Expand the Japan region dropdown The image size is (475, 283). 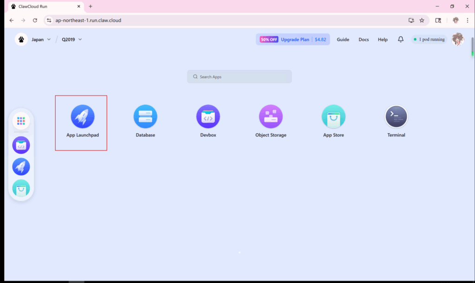pyautogui.click(x=41, y=39)
